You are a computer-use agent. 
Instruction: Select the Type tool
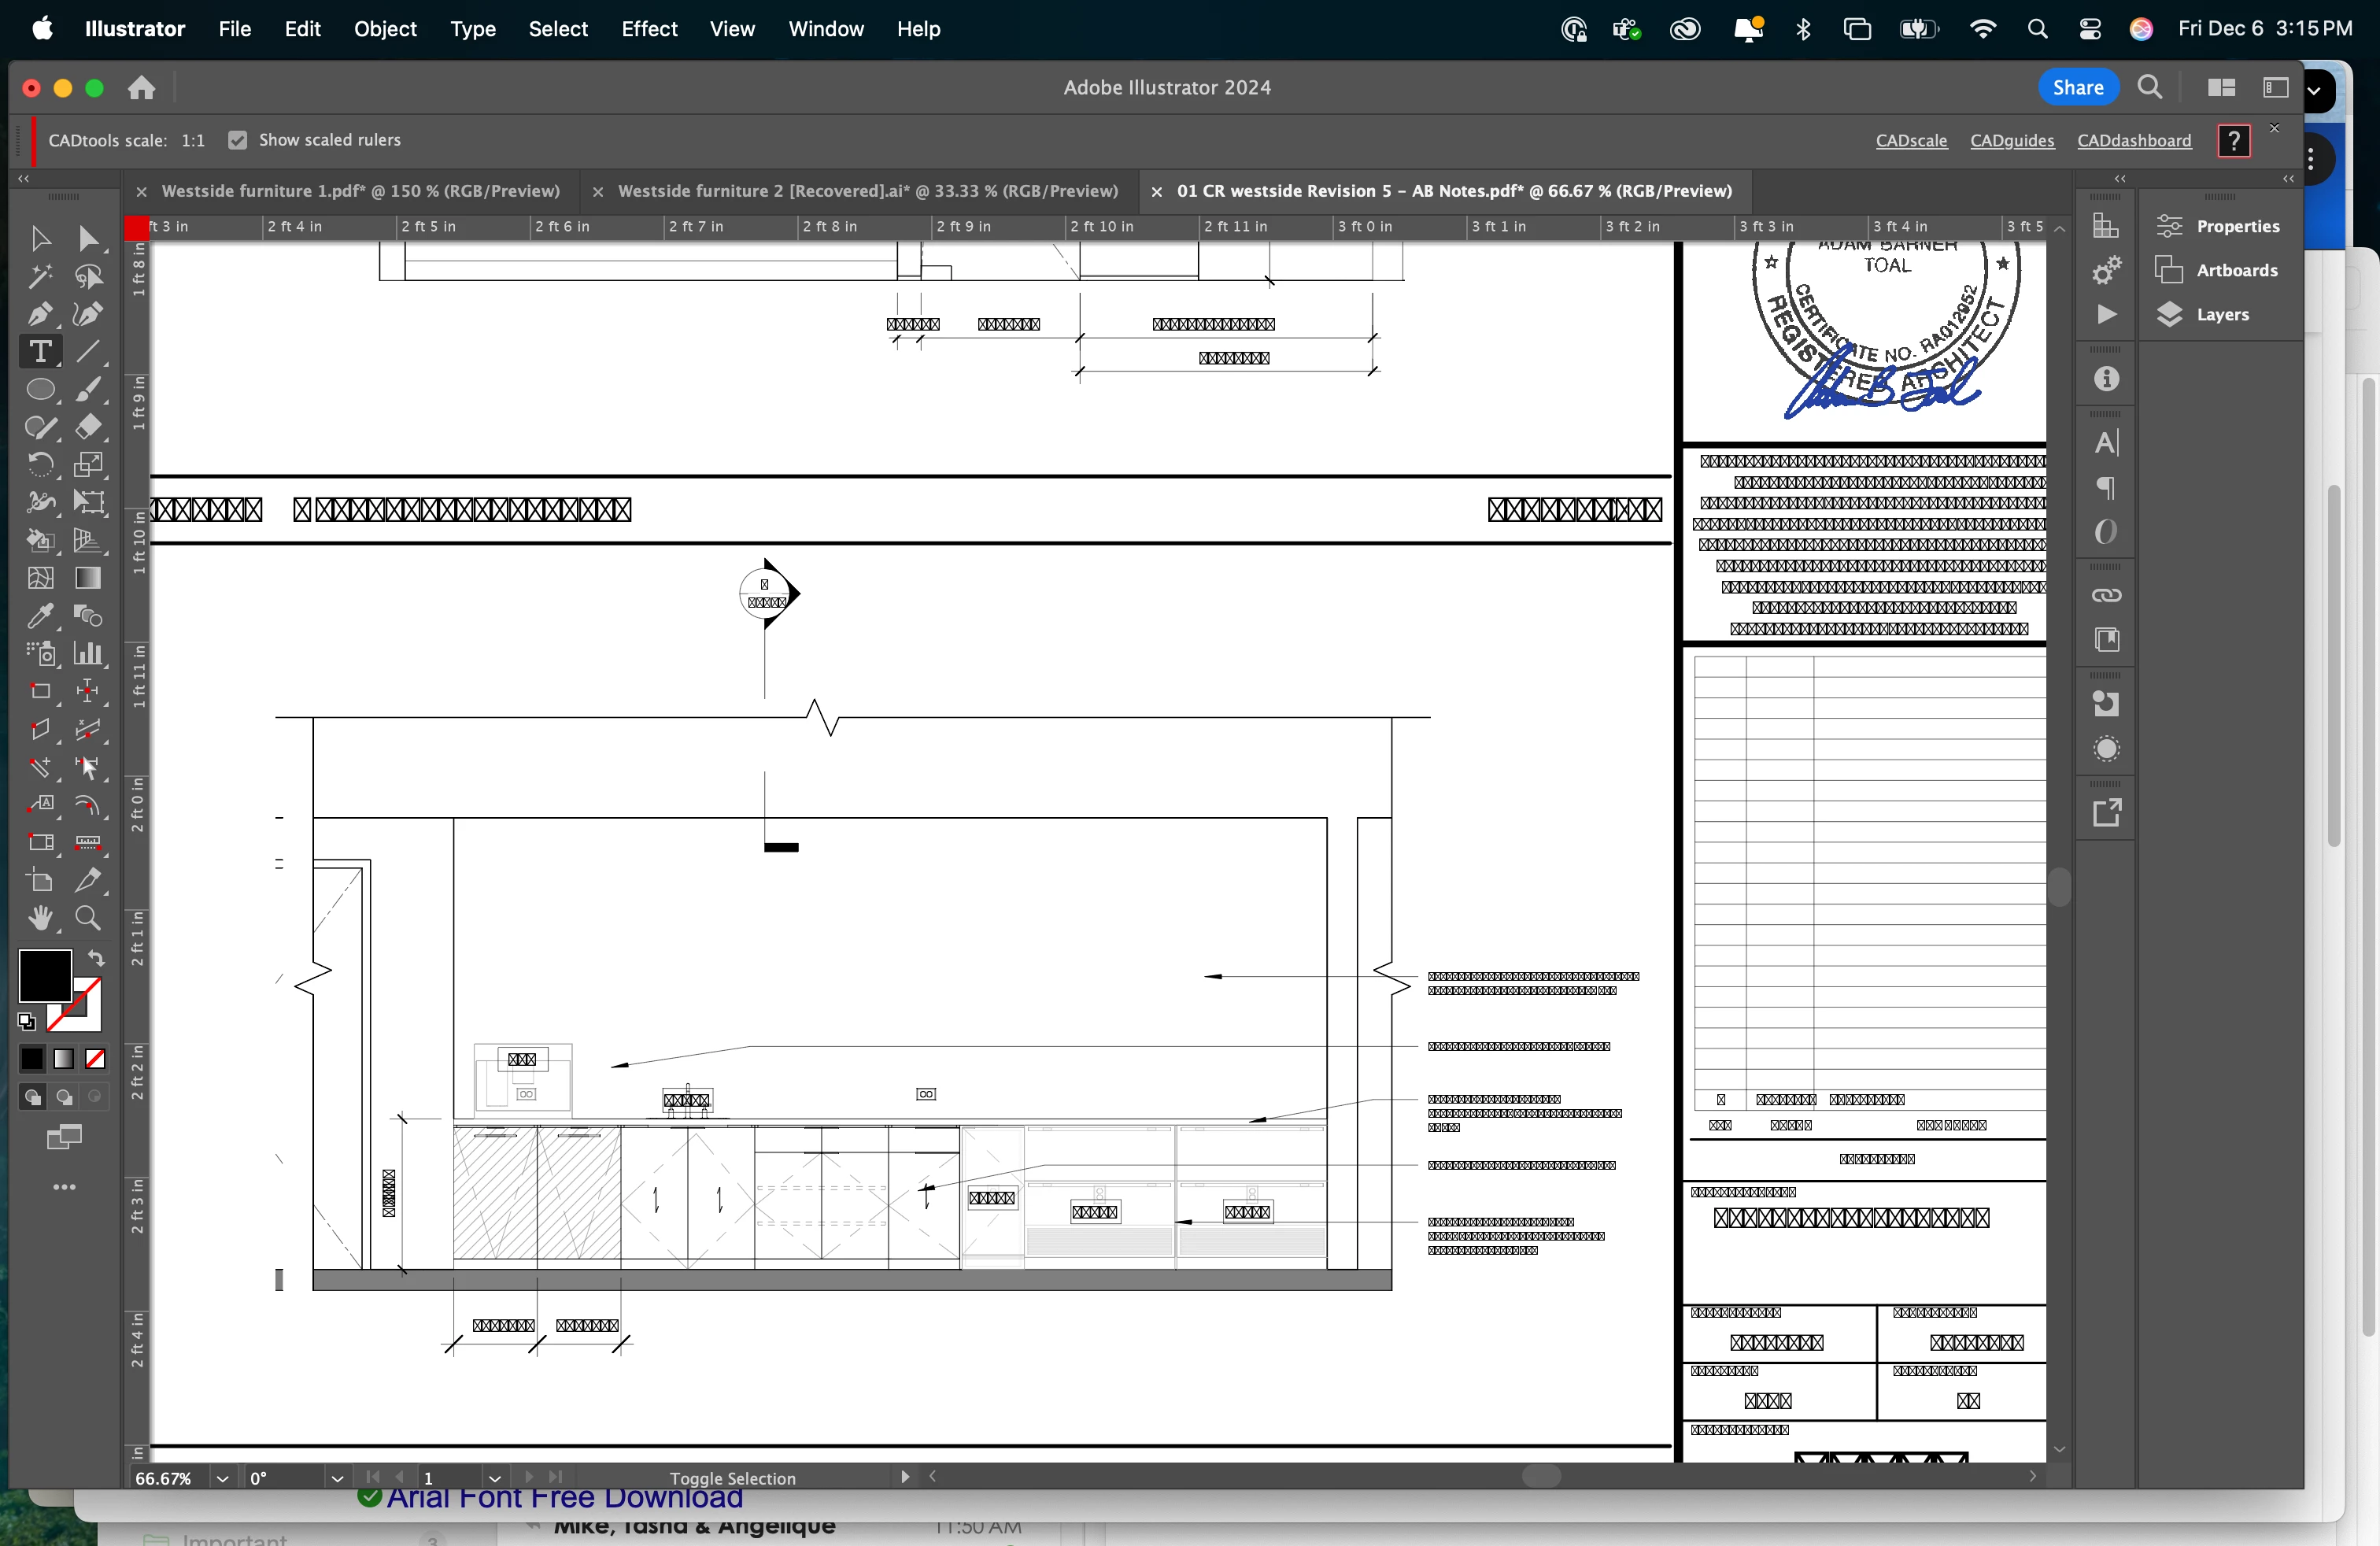click(40, 352)
